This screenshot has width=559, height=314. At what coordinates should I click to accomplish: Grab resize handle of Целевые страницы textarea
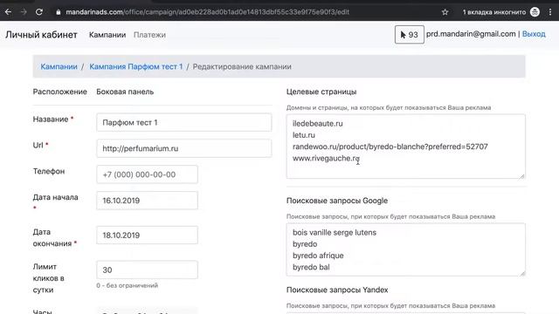522,175
